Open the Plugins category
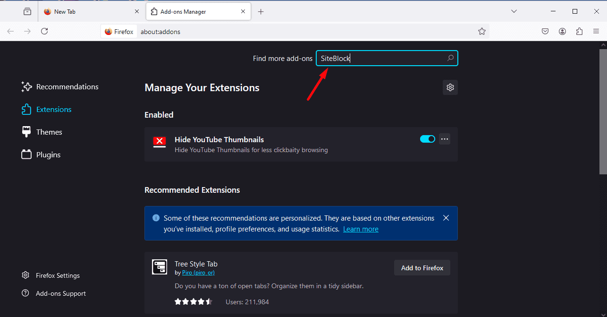This screenshot has height=317, width=607. click(41, 155)
